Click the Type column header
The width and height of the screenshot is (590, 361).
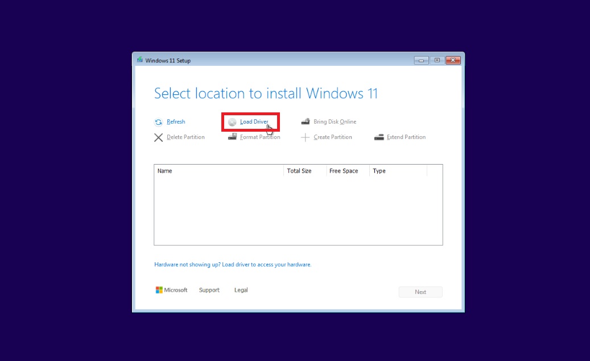pyautogui.click(x=397, y=171)
